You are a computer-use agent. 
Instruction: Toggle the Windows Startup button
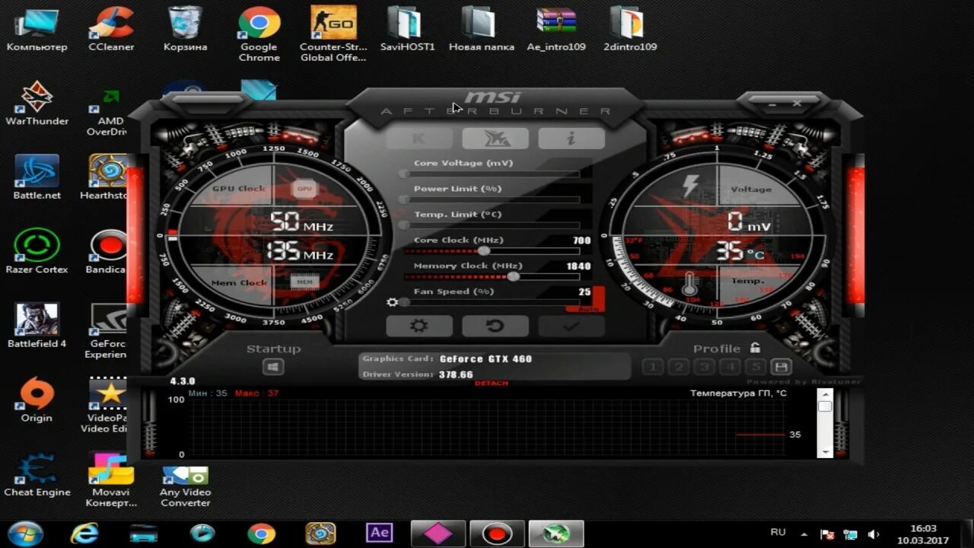point(273,367)
